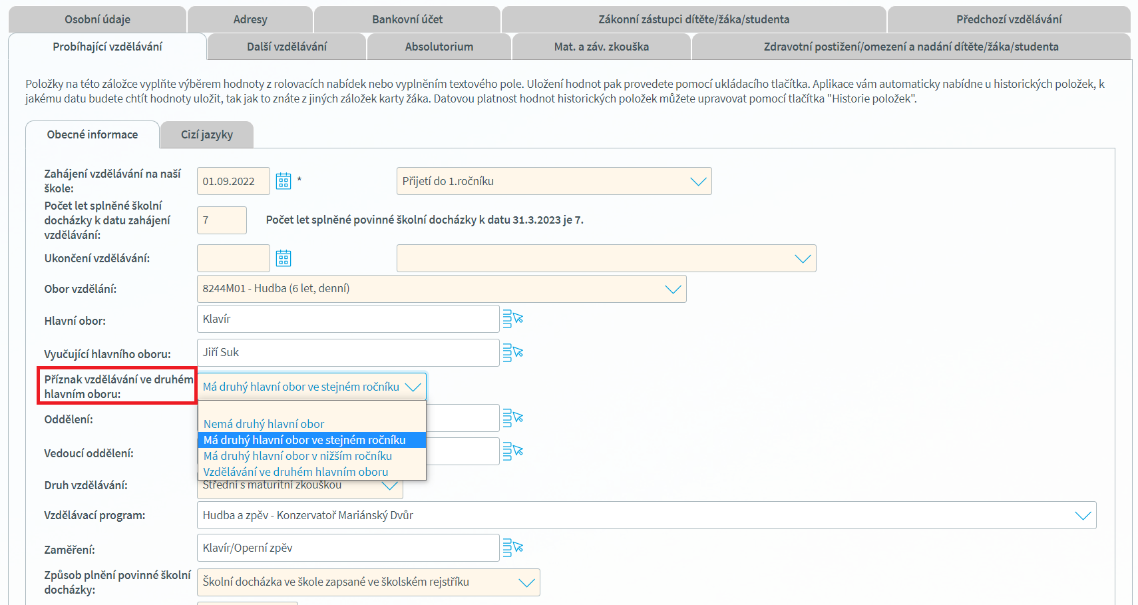
Task: Open the Druh vzdělávání dropdown arrow
Action: tap(390, 487)
